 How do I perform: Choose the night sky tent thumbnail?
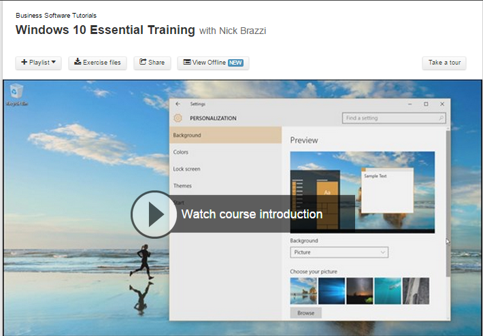(x=359, y=291)
